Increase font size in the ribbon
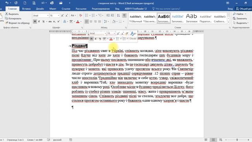Image resolution: width=252 pixels, height=142 pixels. [62, 15]
